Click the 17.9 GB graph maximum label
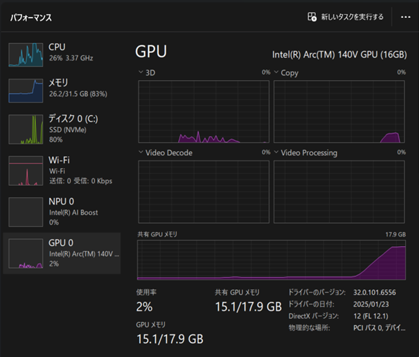The width and height of the screenshot is (419, 357). pyautogui.click(x=396, y=235)
